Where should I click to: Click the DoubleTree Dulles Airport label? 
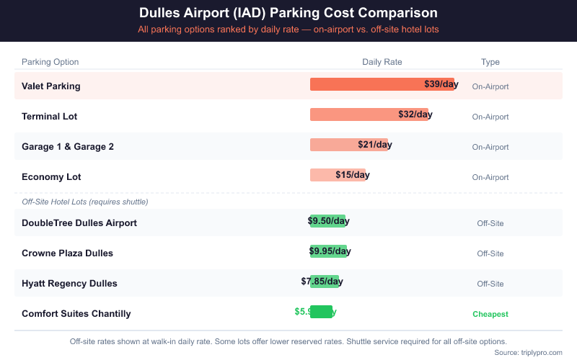[x=79, y=223]
